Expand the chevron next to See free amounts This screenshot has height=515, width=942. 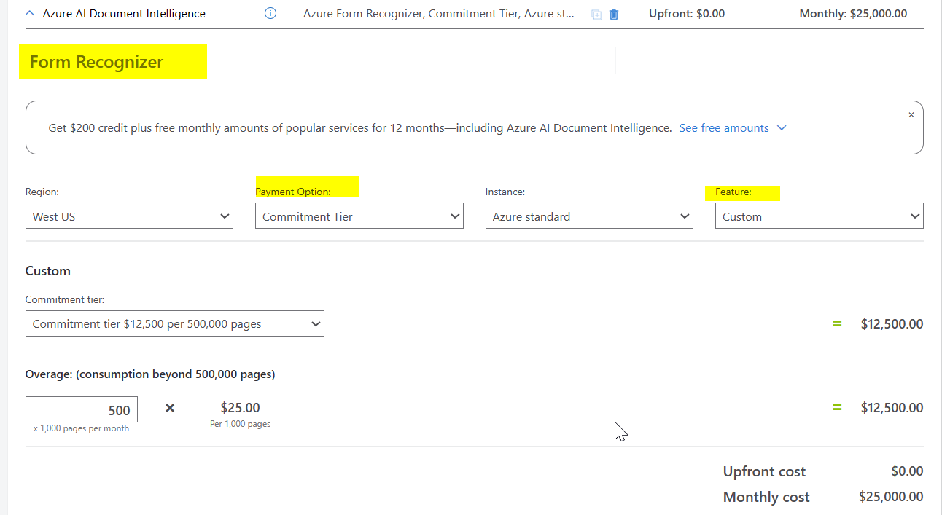782,128
